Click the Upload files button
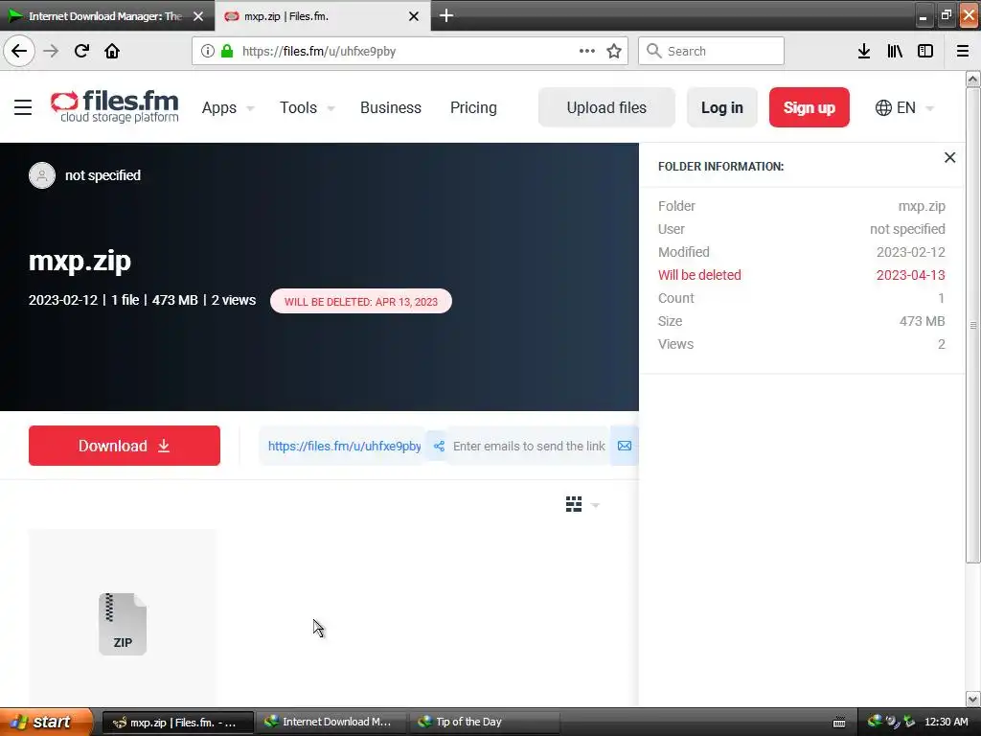Viewport: 981px width, 736px height. [x=606, y=107]
